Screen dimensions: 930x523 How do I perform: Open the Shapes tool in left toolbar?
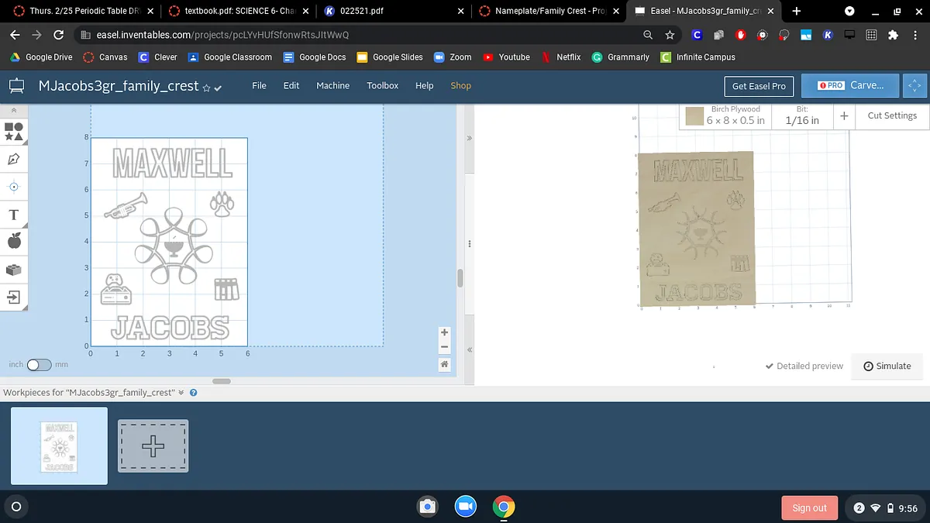13,131
